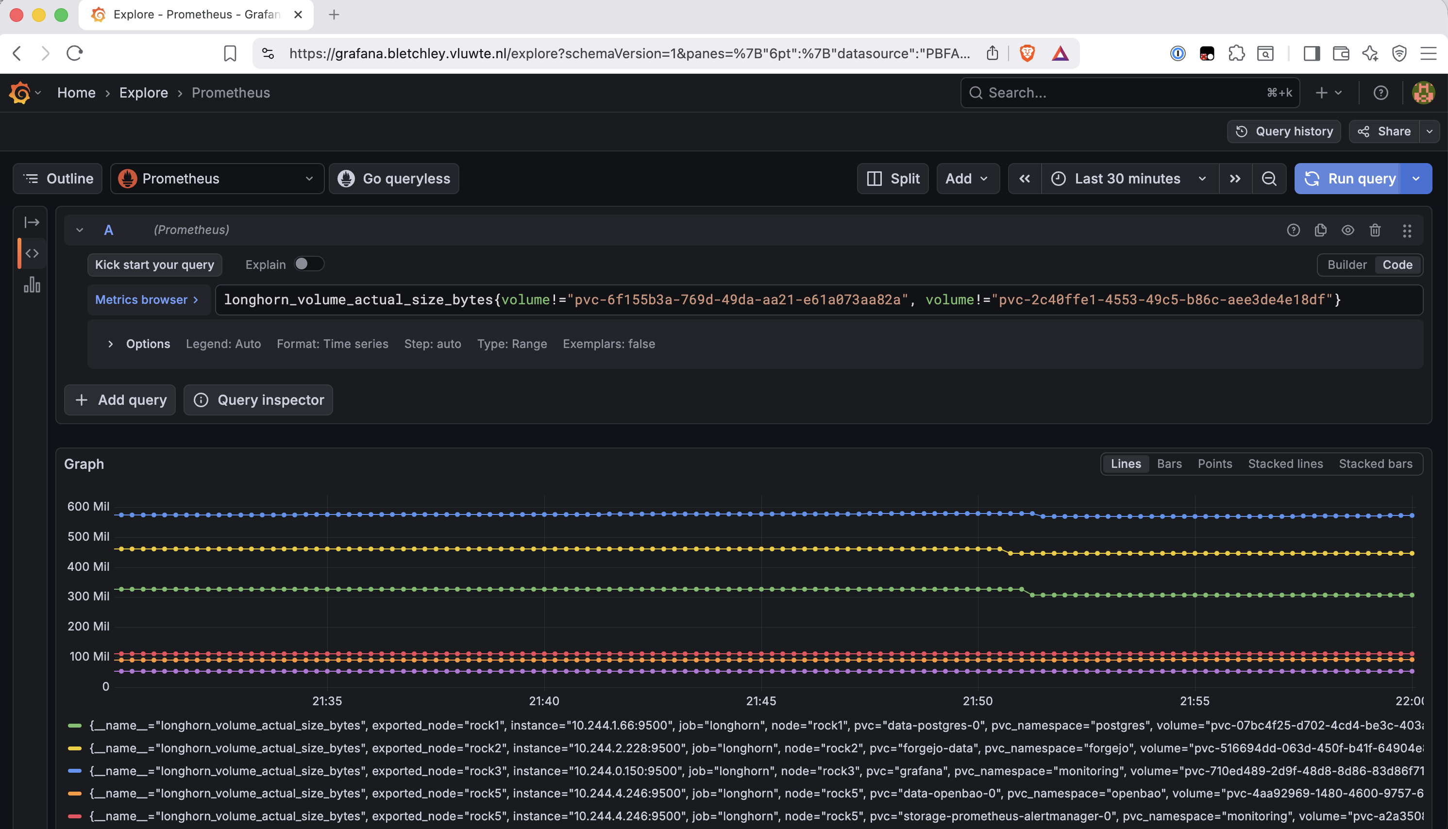Image resolution: width=1448 pixels, height=829 pixels.
Task: Click the browser bookmark icon
Action: tap(230, 53)
